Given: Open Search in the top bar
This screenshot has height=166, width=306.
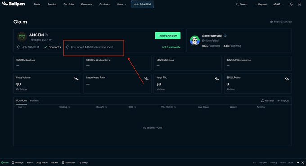Looking at the screenshot, I should [242, 4].
